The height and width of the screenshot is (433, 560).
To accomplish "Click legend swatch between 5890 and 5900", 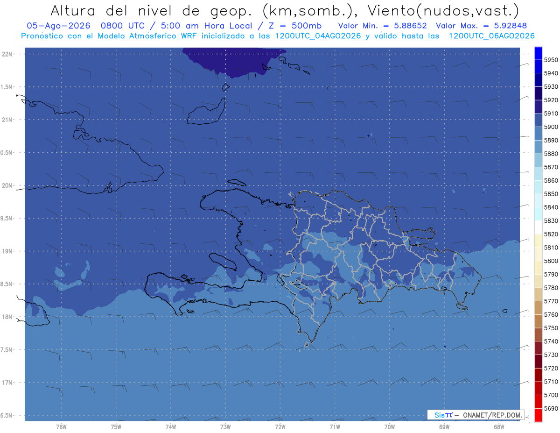I will [538, 134].
